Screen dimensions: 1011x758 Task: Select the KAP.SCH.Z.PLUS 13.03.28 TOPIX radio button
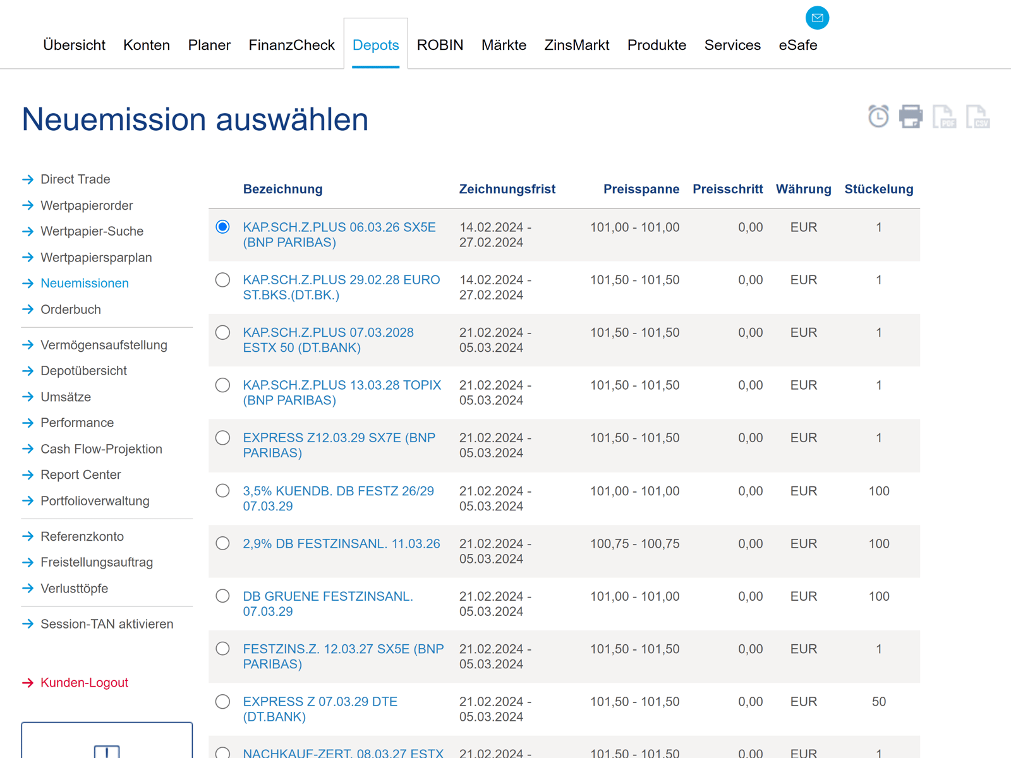[222, 385]
